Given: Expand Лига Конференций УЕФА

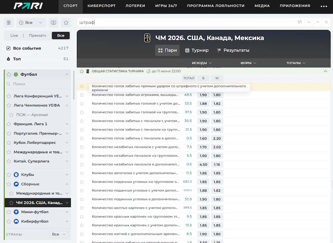Looking at the screenshot, I should tap(67, 96).
